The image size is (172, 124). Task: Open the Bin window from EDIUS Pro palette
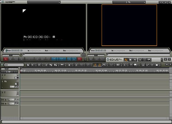pos(126,60)
